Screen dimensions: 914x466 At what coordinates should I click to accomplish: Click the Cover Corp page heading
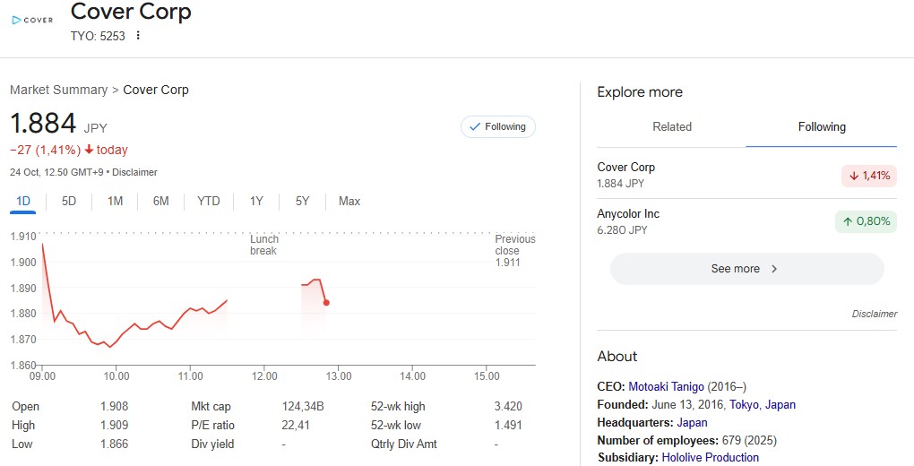coord(131,12)
